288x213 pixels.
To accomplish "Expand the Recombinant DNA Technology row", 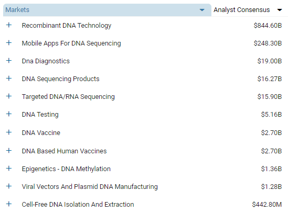I will 9,25.
